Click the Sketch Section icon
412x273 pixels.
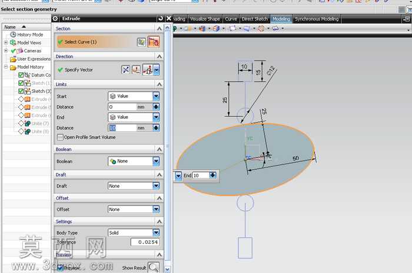[x=141, y=42]
